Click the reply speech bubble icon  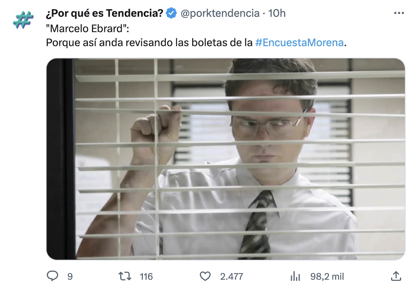tap(52, 276)
